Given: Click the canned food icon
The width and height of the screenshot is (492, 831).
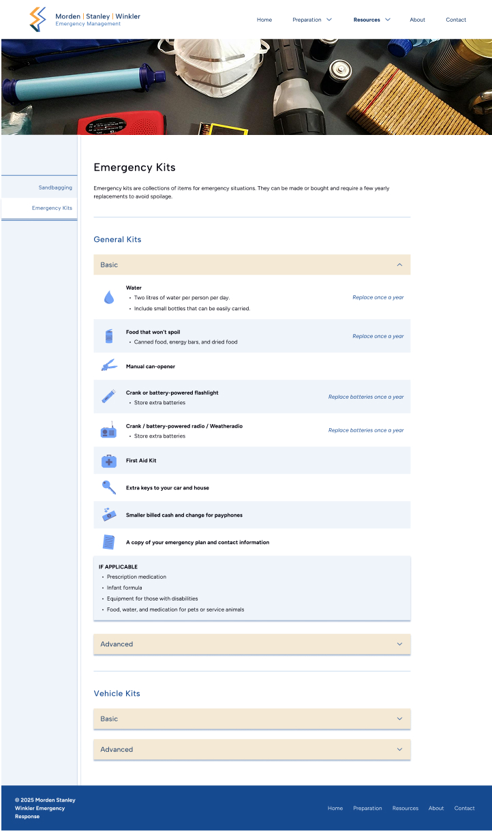Looking at the screenshot, I should point(109,336).
